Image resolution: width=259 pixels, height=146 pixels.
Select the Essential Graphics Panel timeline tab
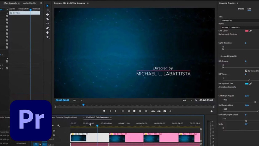point(64,117)
